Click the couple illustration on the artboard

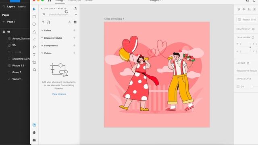[156, 74]
